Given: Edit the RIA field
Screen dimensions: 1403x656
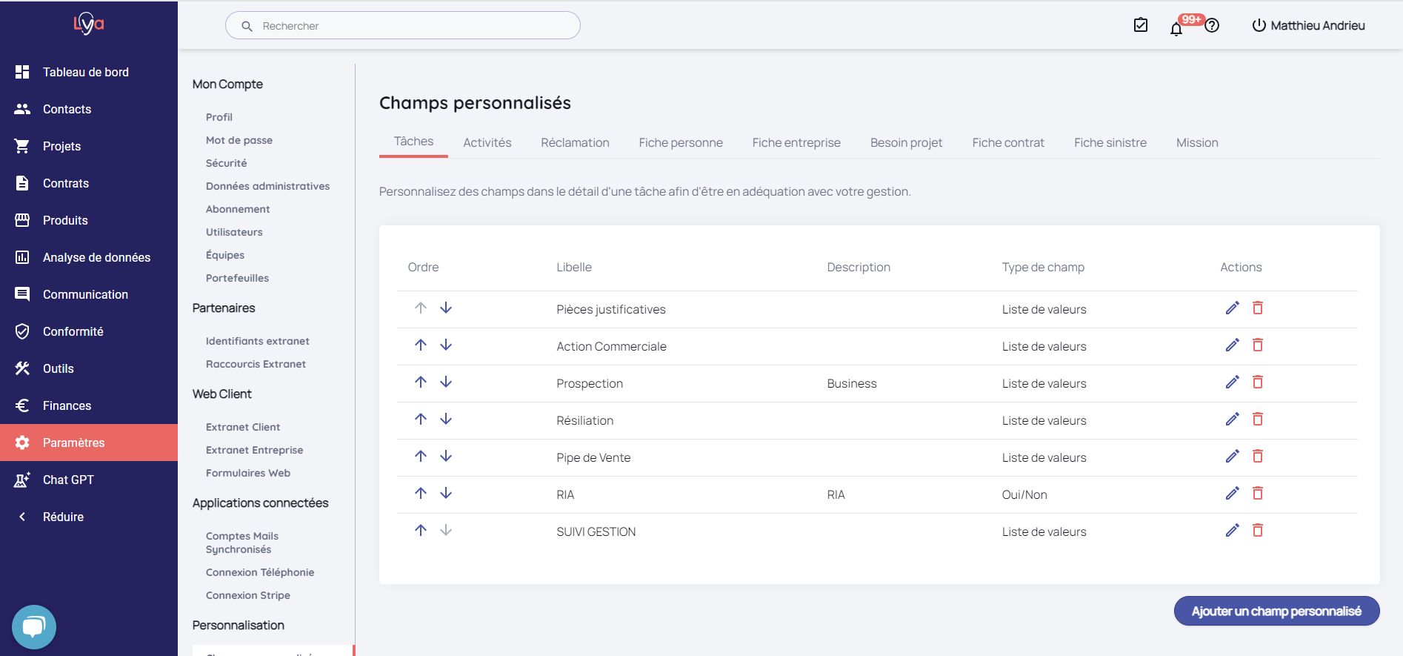Looking at the screenshot, I should [1233, 493].
